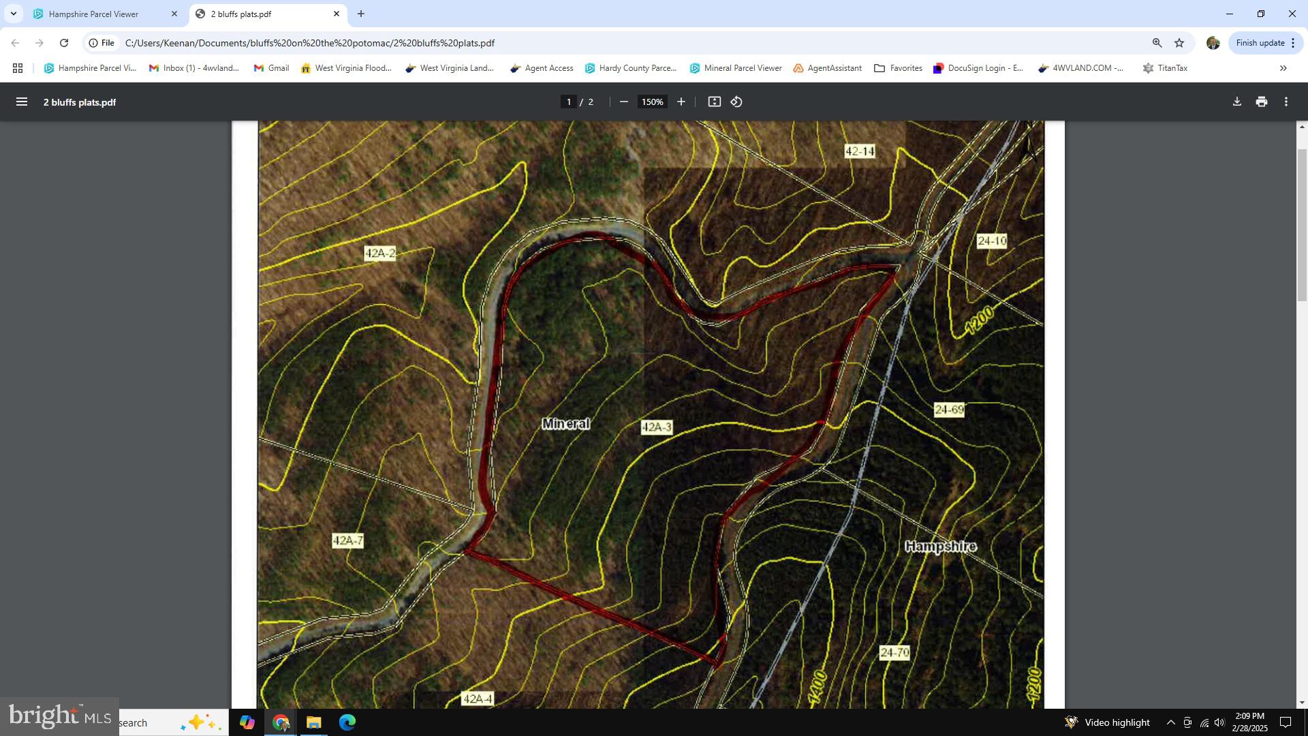1308x736 pixels.
Task: Switch to Hampshire Parcel Viewer tab
Action: [x=94, y=14]
